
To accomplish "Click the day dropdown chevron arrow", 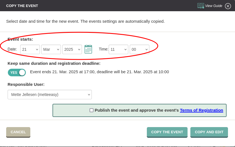I will (37, 50).
